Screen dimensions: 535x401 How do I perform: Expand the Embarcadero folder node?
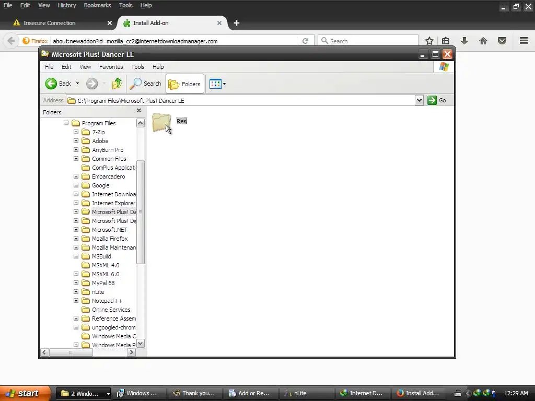[76, 176]
